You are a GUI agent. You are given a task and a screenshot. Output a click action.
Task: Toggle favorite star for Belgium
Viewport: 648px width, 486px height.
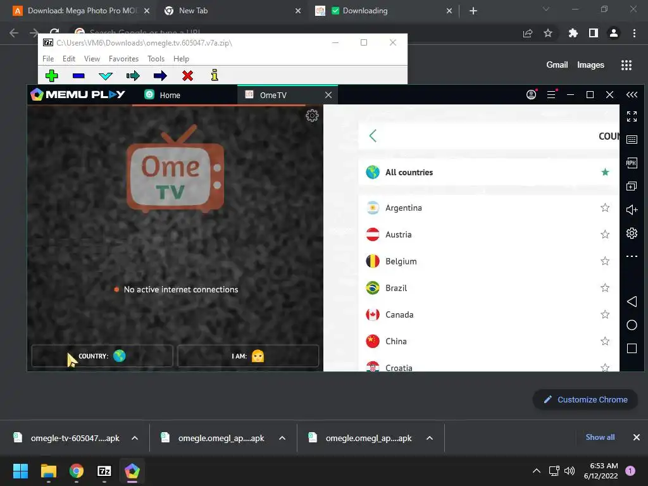tap(605, 261)
